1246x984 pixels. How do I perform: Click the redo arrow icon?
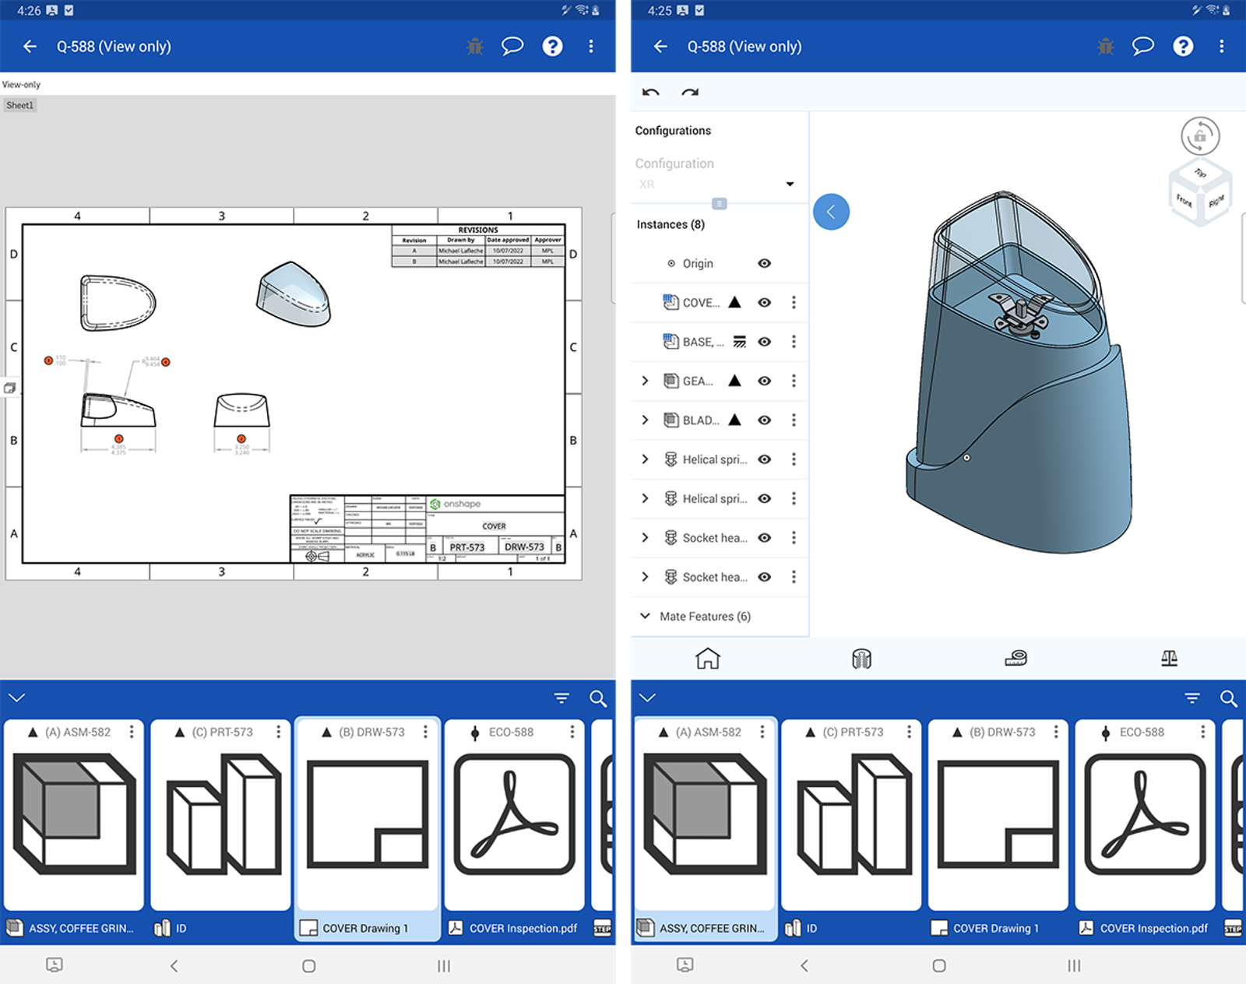coord(690,93)
